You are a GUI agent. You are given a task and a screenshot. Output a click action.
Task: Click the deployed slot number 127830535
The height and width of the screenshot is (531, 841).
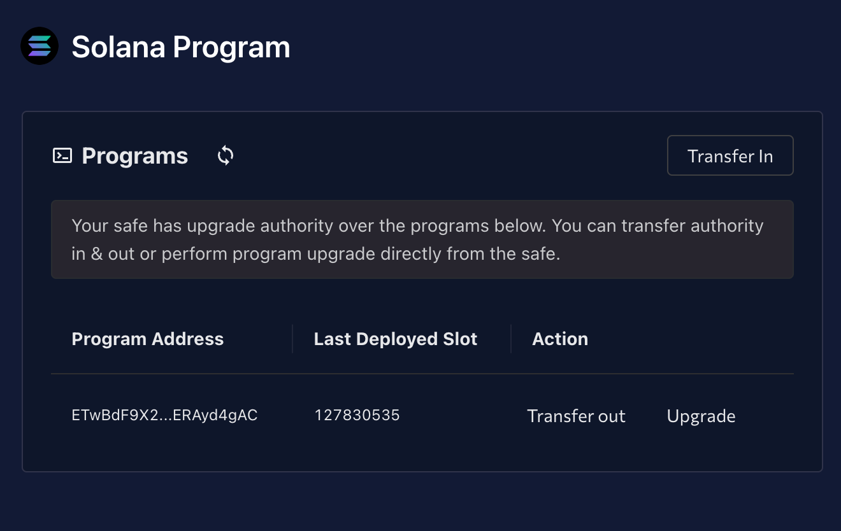pyautogui.click(x=357, y=415)
